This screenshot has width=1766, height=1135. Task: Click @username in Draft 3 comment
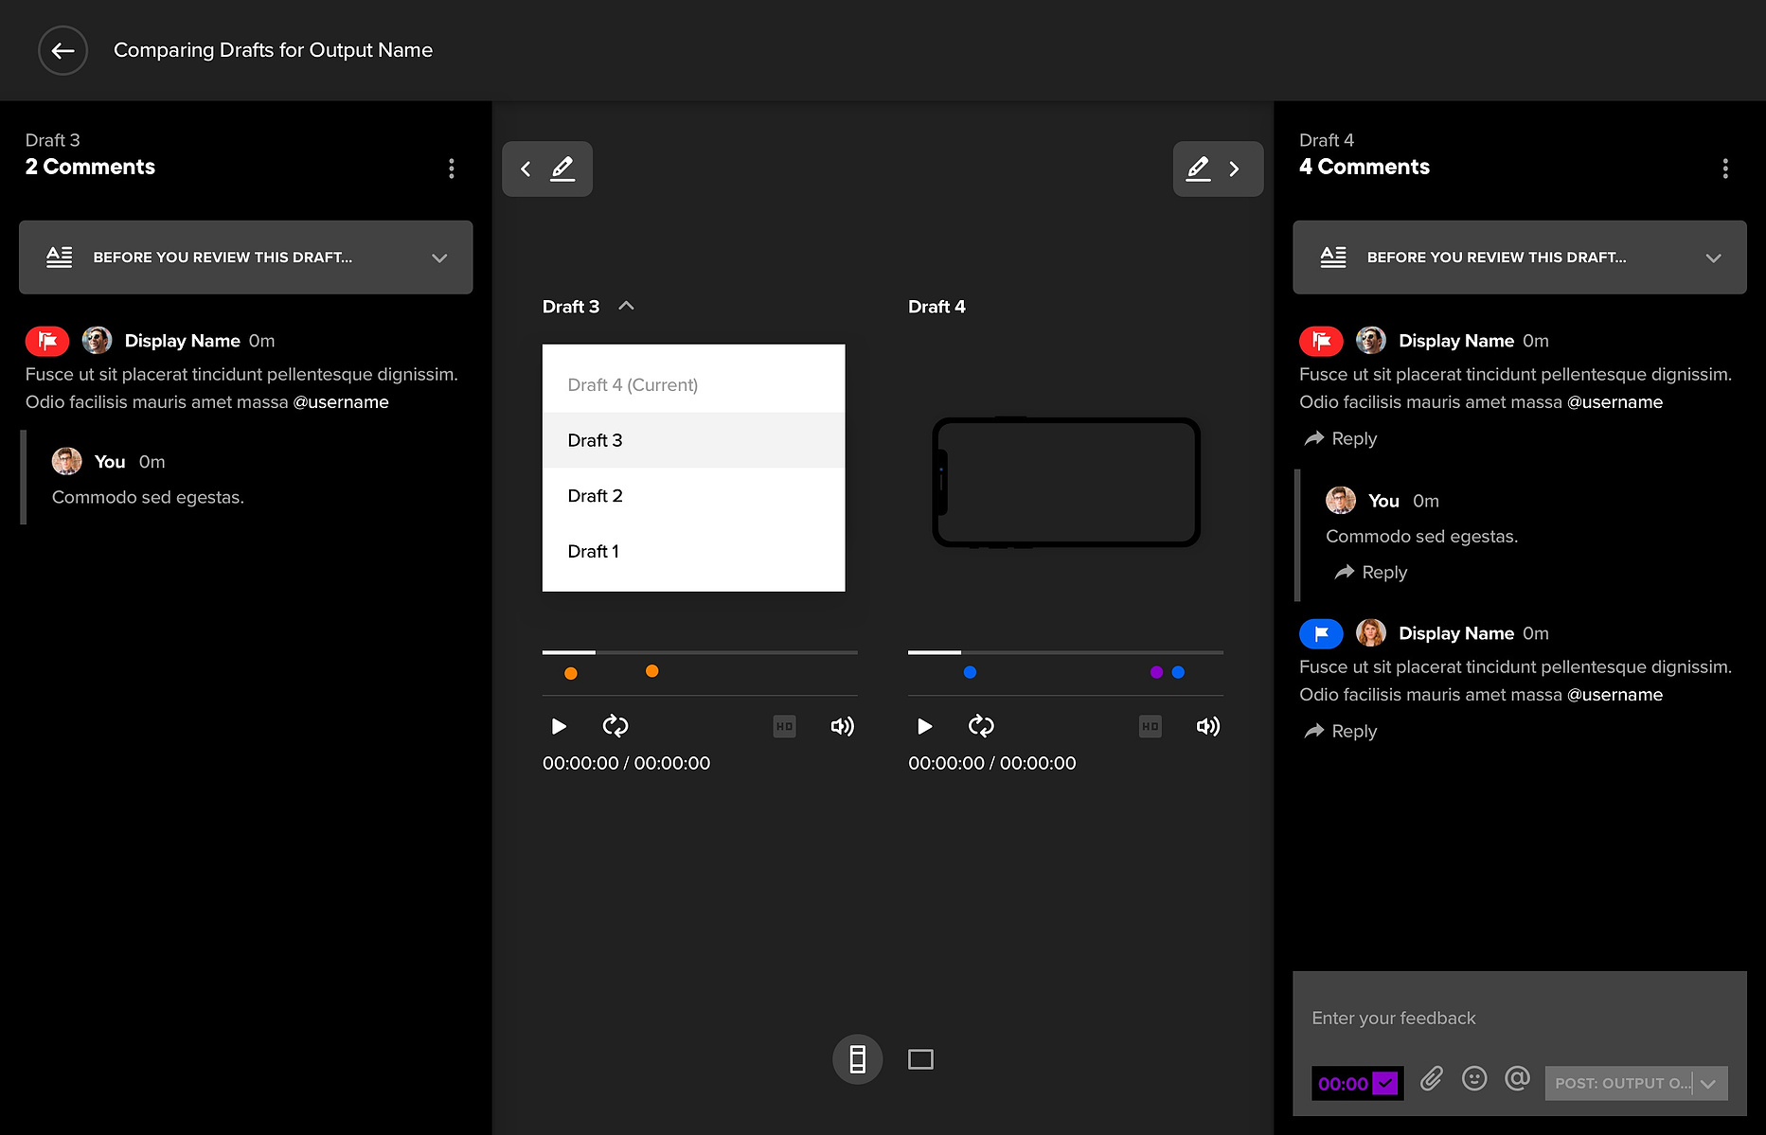coord(341,402)
